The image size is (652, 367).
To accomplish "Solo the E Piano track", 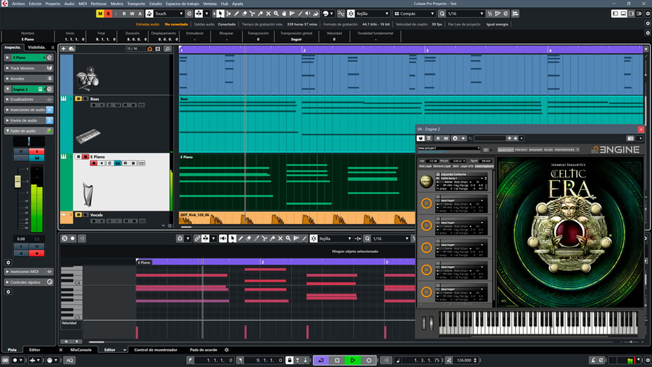I will [85, 157].
